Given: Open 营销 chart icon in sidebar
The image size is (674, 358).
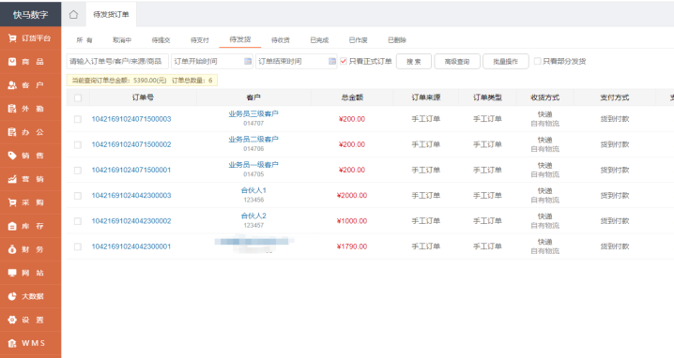Looking at the screenshot, I should pyautogui.click(x=12, y=179).
